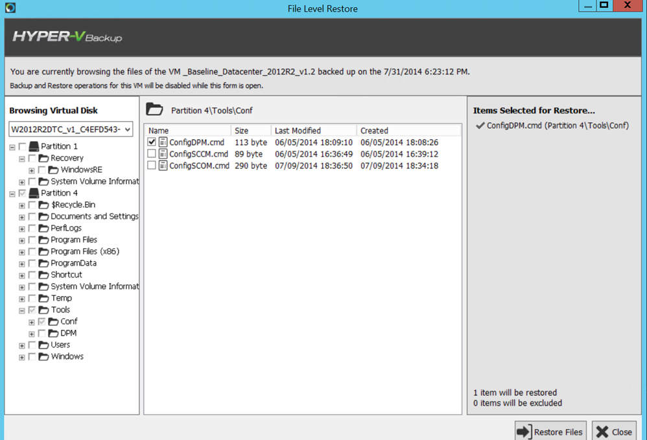Collapse the Partition 4 tree node

coord(12,193)
